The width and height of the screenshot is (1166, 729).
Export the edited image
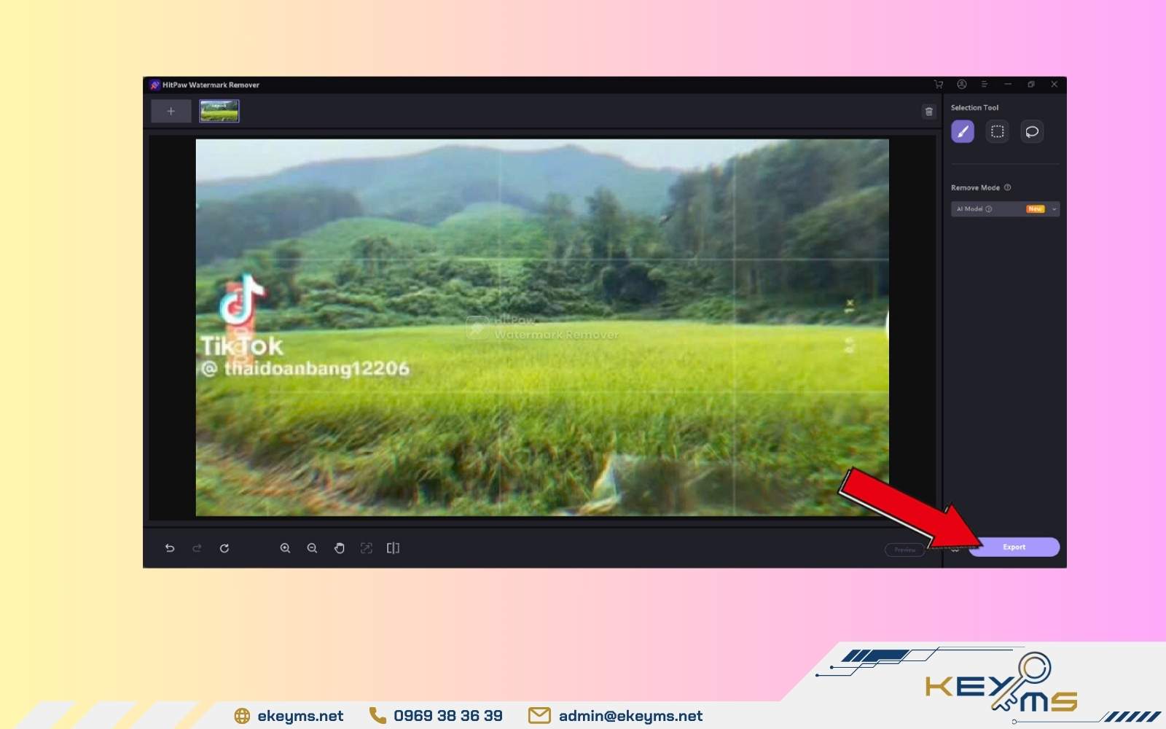(x=1014, y=547)
